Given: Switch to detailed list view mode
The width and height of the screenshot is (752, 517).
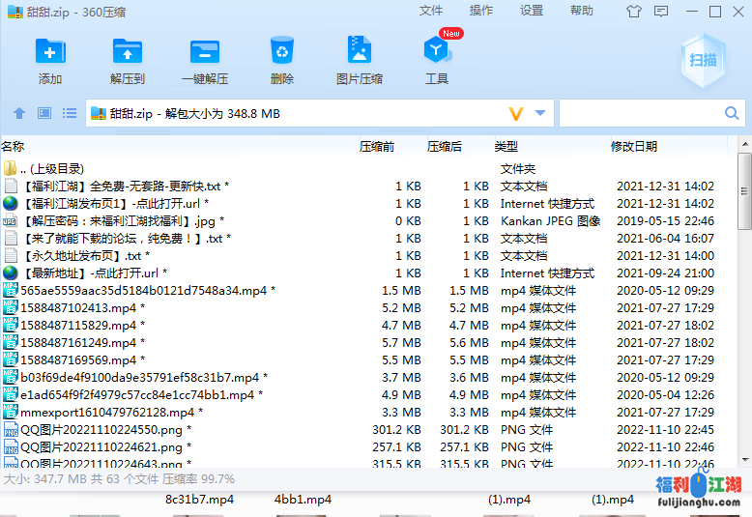Looking at the screenshot, I should 70,113.
